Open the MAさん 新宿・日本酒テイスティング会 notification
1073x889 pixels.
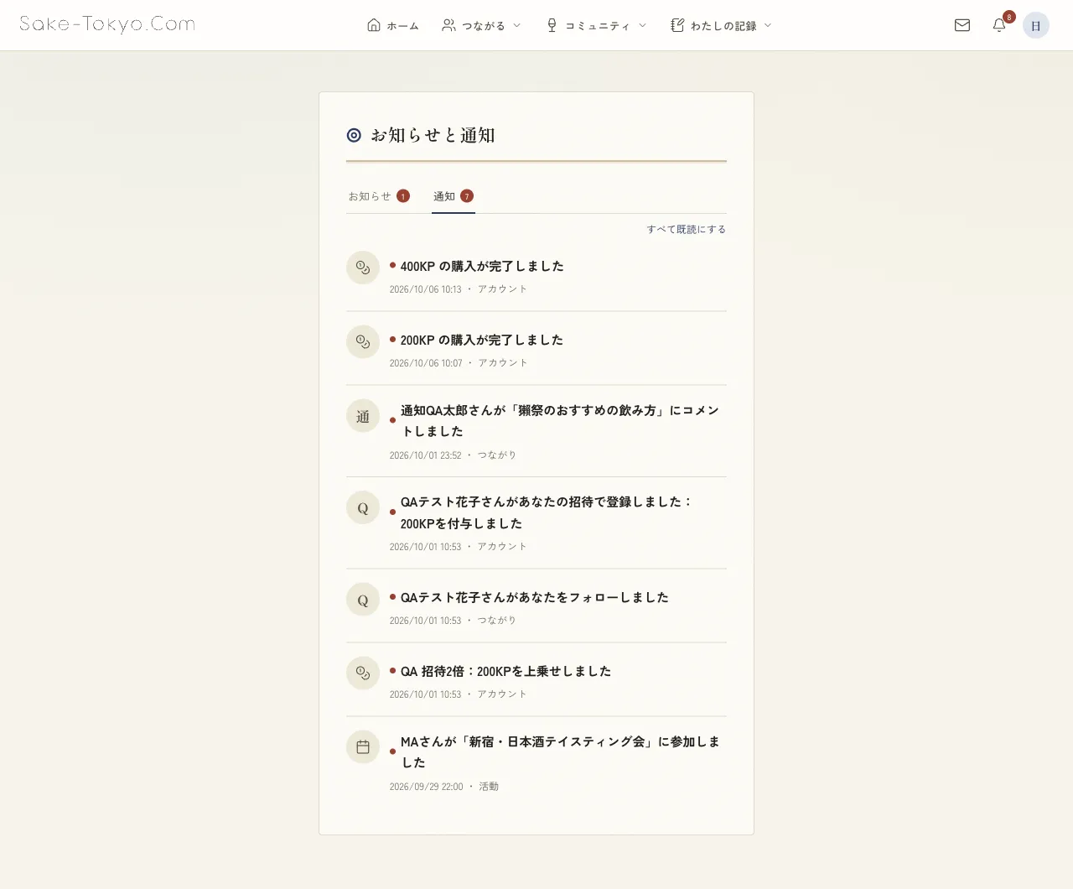tap(536, 762)
